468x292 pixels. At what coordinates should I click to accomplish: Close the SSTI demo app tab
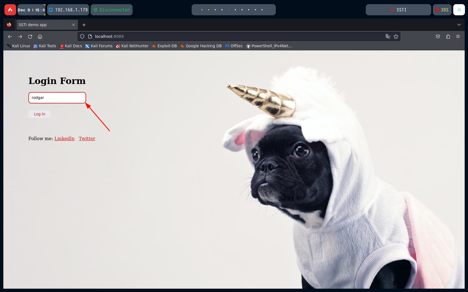pyautogui.click(x=74, y=25)
